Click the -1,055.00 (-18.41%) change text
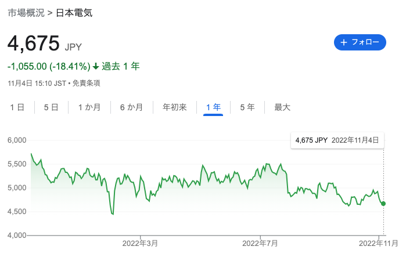 (49, 67)
